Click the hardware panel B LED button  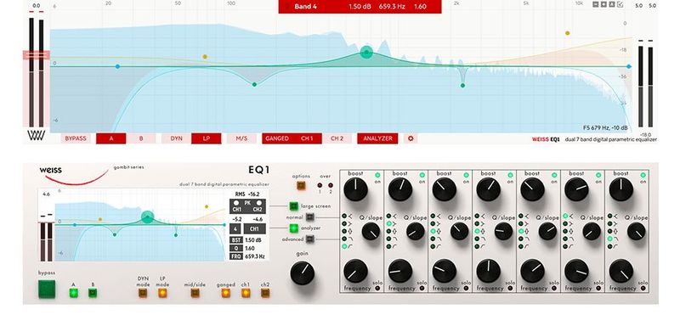93,293
